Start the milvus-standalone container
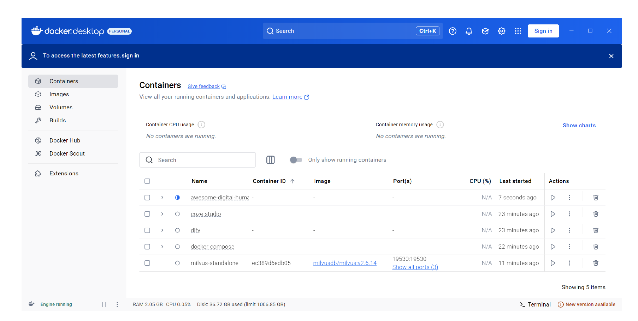The image size is (638, 321). 553,263
